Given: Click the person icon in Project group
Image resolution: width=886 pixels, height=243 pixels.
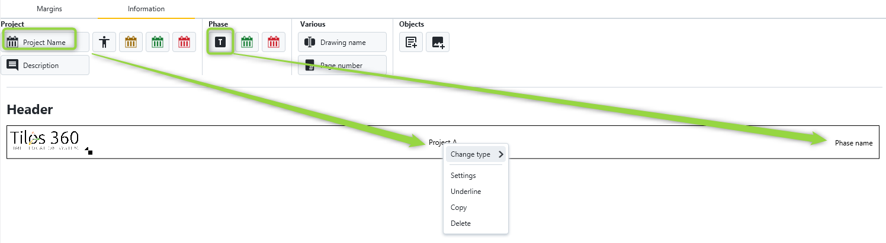Looking at the screenshot, I should pos(104,42).
